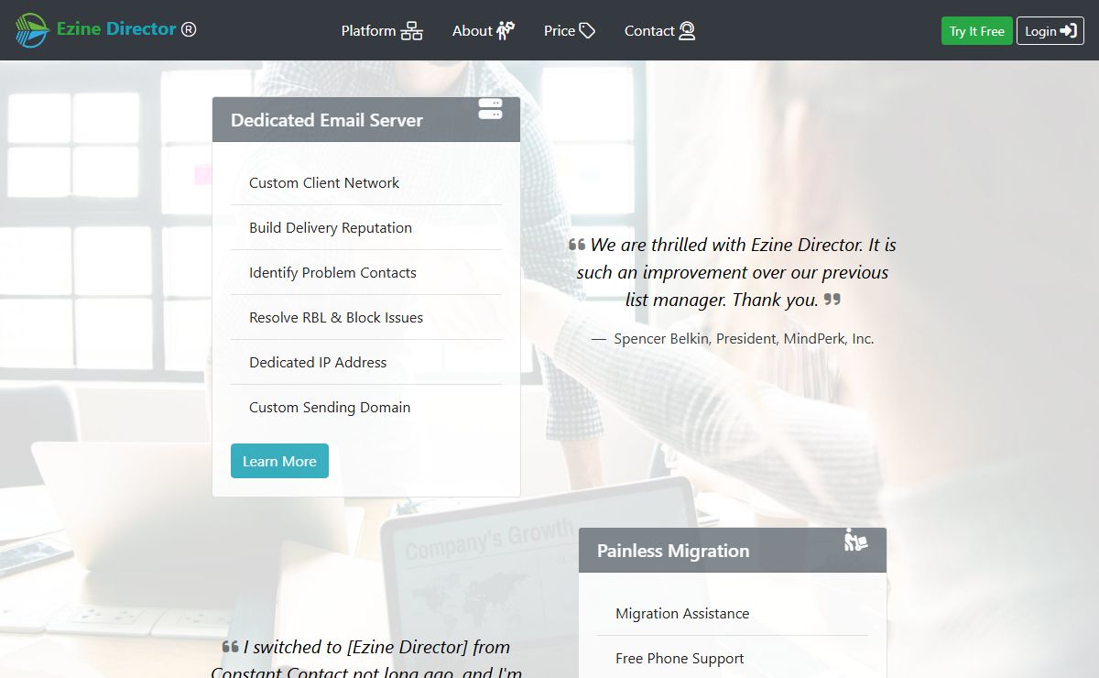Viewport: 1099px width, 678px height.
Task: Click the Login button
Action: click(1050, 31)
